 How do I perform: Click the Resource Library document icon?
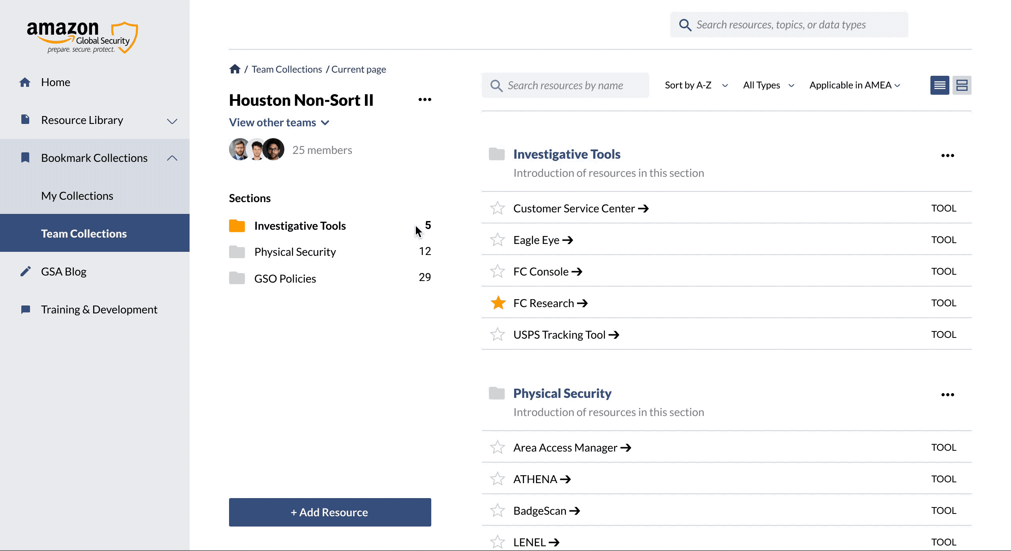coord(25,119)
